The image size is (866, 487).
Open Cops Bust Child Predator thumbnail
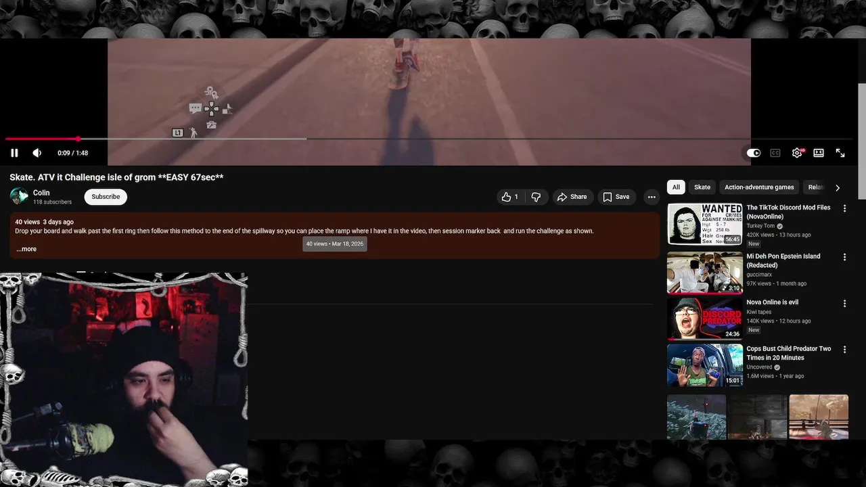[704, 365]
